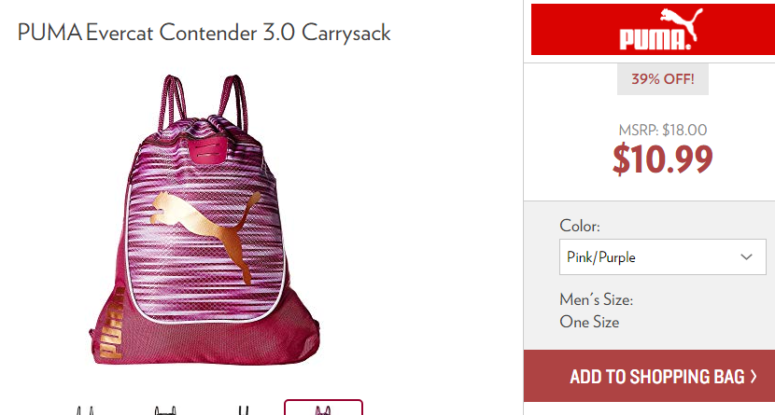Click the highlighted pink bag thumbnail
Viewport: 775px width, 415px height.
(323, 408)
